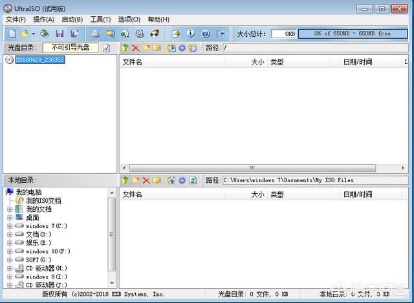Expand the 桌面 tree node
414x303 pixels.
click(x=10, y=218)
